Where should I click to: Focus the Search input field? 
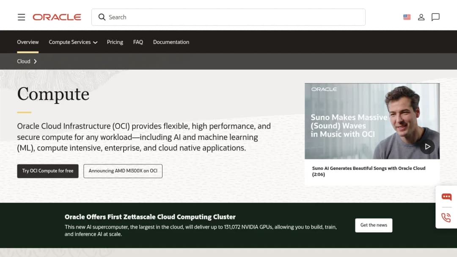coord(228,17)
